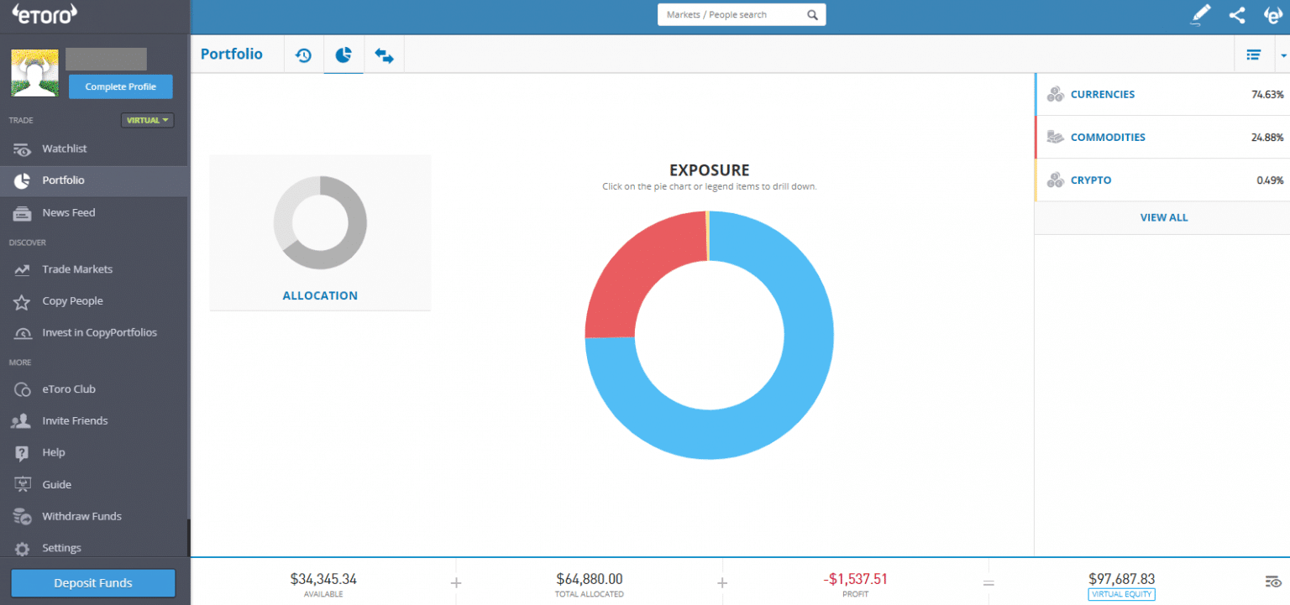Click the share icon in top bar
The height and width of the screenshot is (605, 1290).
[x=1236, y=14]
